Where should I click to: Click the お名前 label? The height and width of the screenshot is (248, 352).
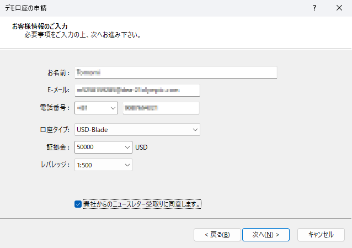(58, 72)
